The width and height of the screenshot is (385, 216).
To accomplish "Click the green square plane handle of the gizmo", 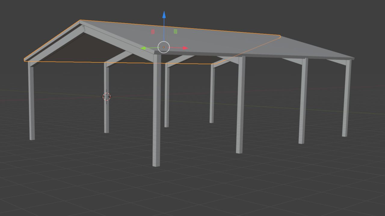I will (175, 31).
